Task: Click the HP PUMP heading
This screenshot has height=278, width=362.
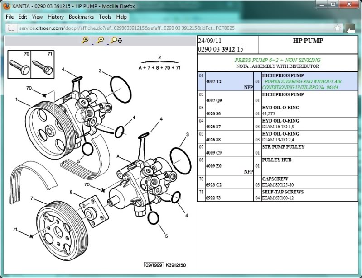Action: (x=308, y=41)
